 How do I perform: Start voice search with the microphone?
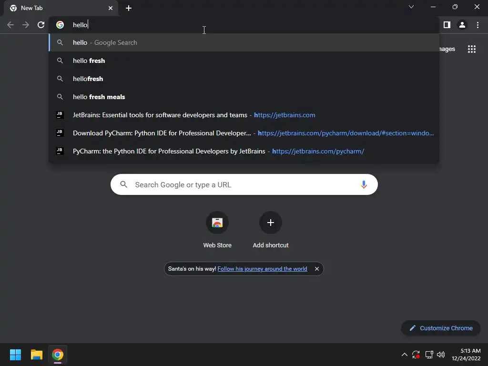pyautogui.click(x=364, y=184)
